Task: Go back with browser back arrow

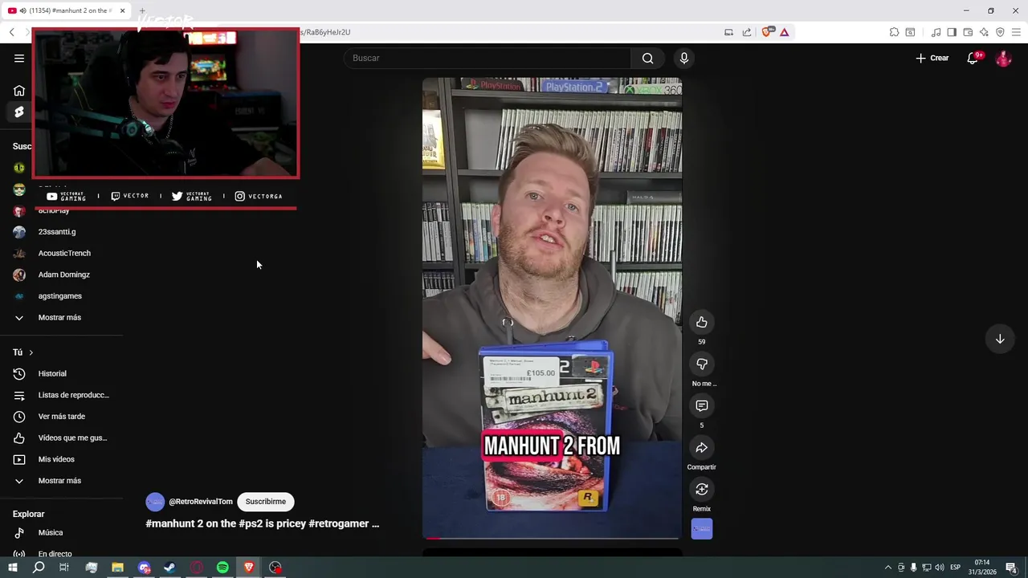Action: click(11, 32)
